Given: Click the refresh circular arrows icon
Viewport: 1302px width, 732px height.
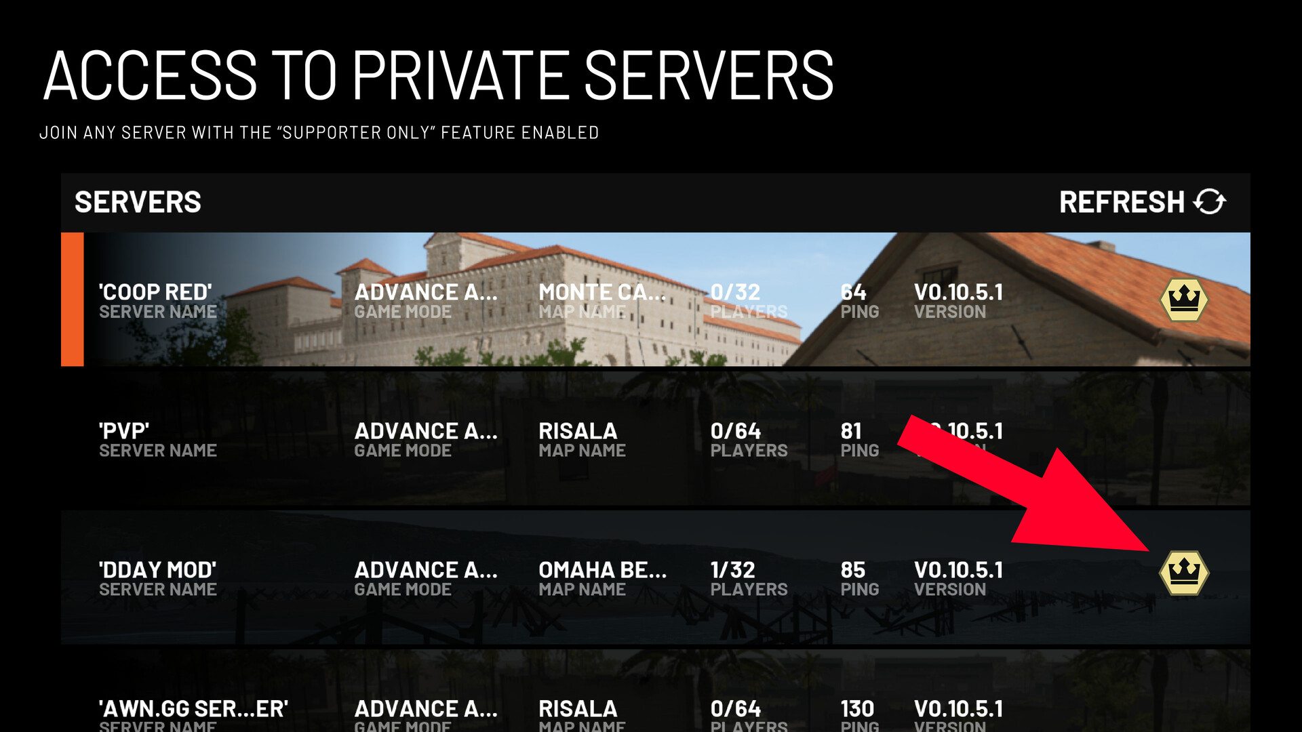Looking at the screenshot, I should tap(1210, 202).
